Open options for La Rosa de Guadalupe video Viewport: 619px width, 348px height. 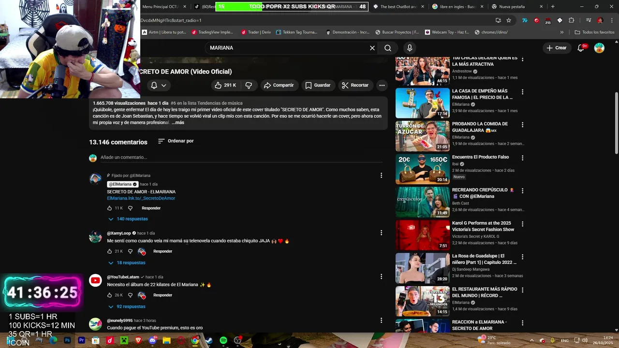tap(522, 257)
